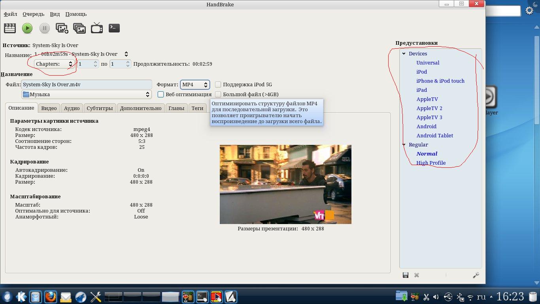Enable the Веб оптимизация checkbox
This screenshot has height=304, width=540.
[161, 94]
